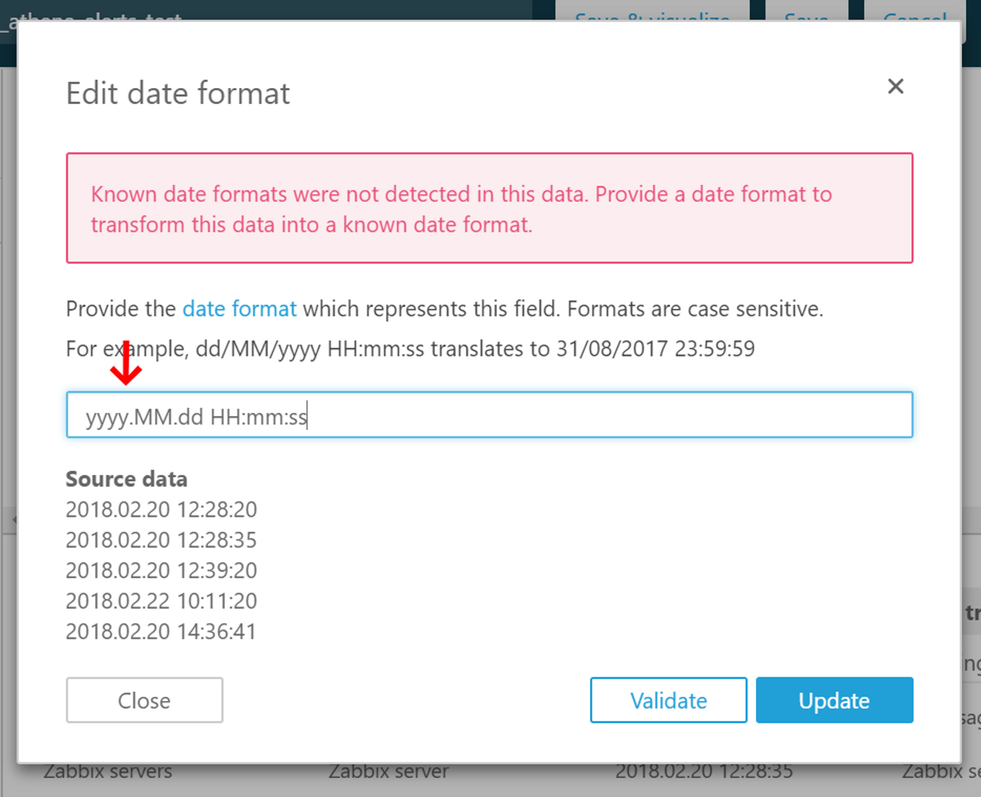Click the 'Zabbix servers' cell in the background table

click(108, 773)
